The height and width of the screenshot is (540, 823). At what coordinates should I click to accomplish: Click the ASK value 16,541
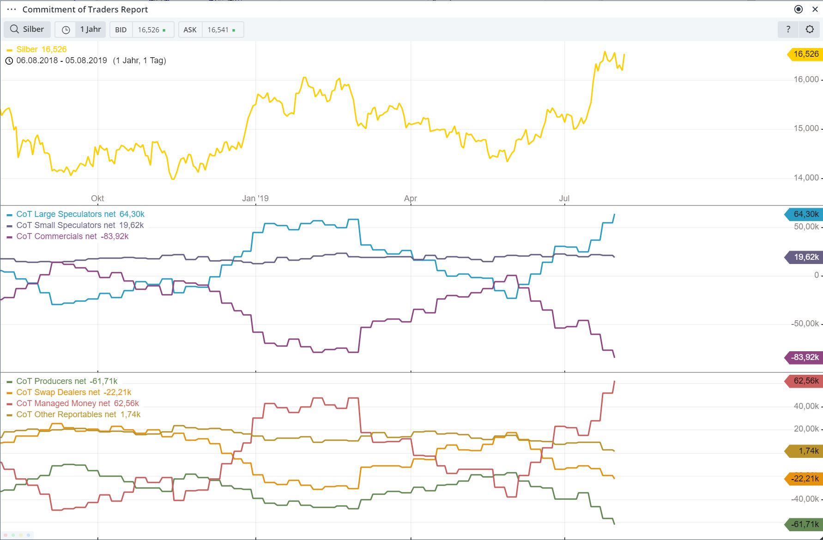coord(218,30)
